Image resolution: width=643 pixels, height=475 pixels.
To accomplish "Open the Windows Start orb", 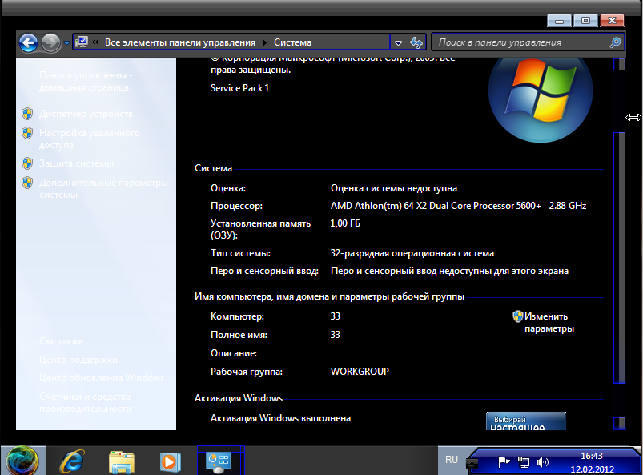I will point(22,461).
